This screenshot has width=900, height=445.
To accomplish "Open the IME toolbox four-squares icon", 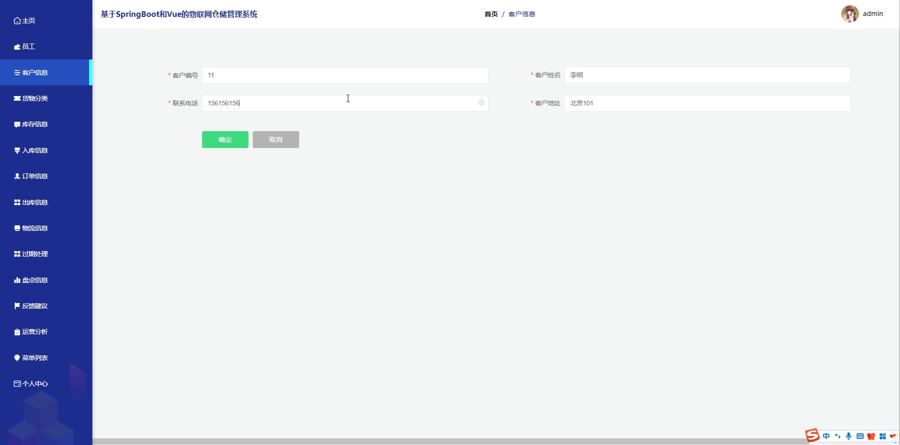I will [883, 436].
